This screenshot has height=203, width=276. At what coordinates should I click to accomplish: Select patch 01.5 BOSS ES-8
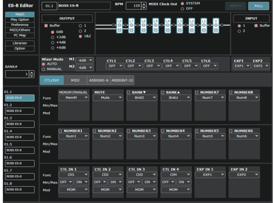coord(20,150)
